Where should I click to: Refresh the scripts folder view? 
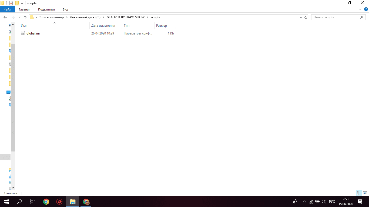click(x=306, y=17)
